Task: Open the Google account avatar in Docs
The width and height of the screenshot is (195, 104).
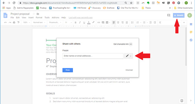Action: (x=190, y=15)
